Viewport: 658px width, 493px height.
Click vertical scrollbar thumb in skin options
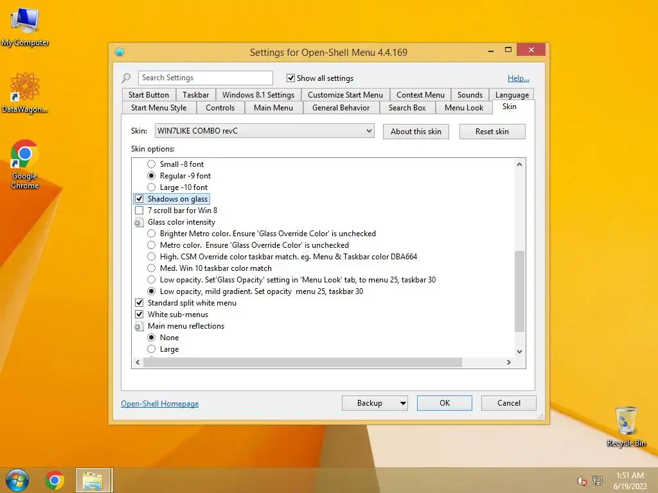coord(519,291)
